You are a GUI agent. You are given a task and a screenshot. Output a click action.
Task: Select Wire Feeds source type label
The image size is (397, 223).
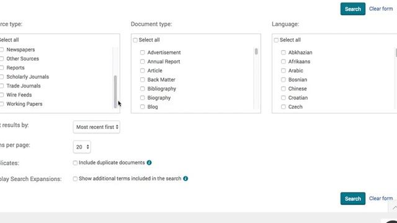[x=19, y=95]
